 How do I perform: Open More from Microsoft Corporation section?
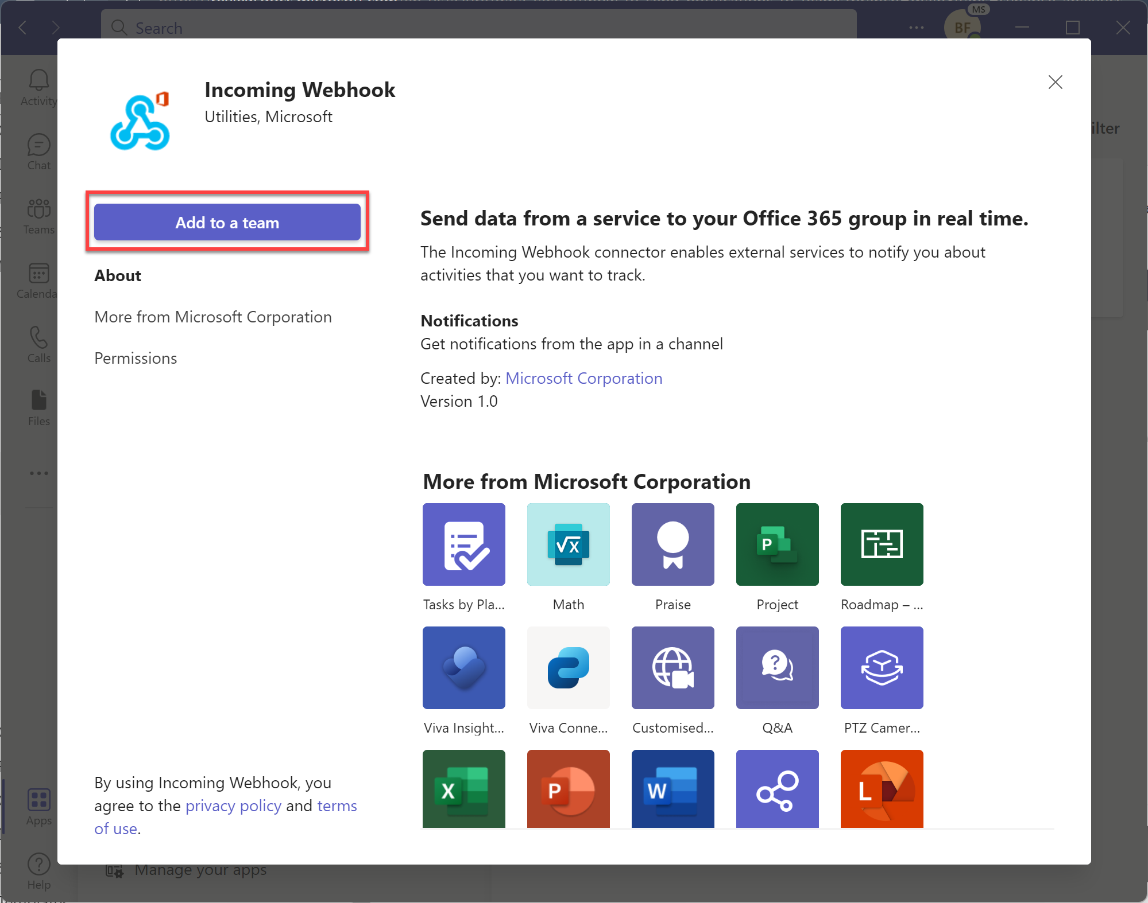click(212, 317)
